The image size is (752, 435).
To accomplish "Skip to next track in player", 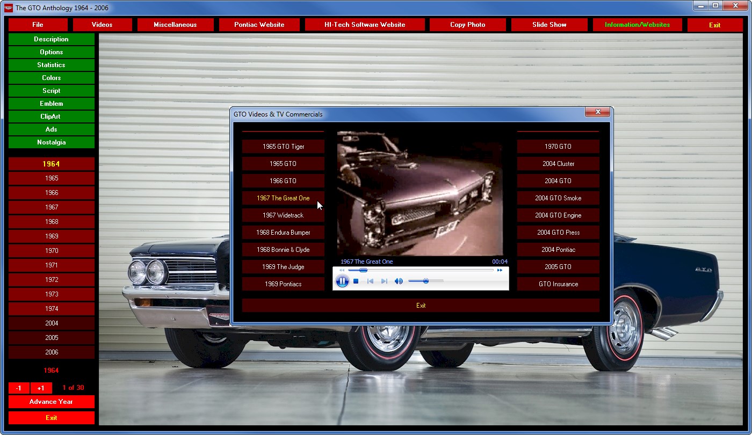I will (384, 281).
